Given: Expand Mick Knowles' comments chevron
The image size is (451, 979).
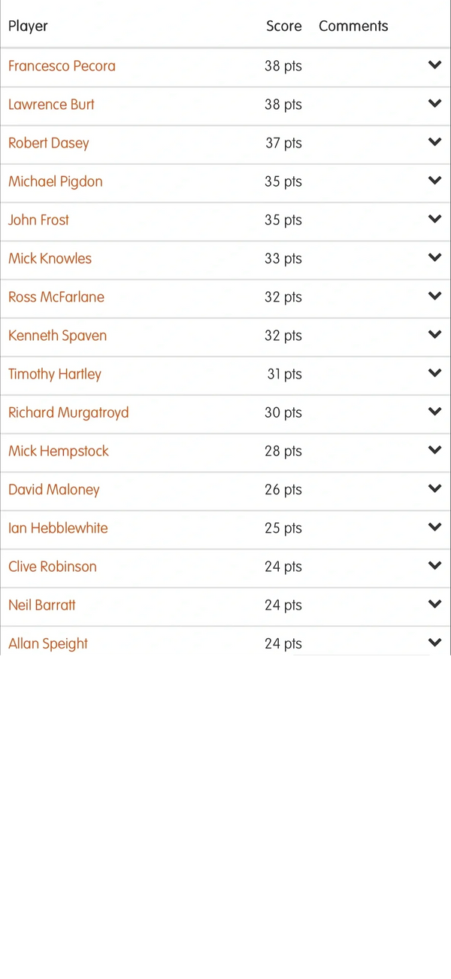Looking at the screenshot, I should click(x=434, y=257).
